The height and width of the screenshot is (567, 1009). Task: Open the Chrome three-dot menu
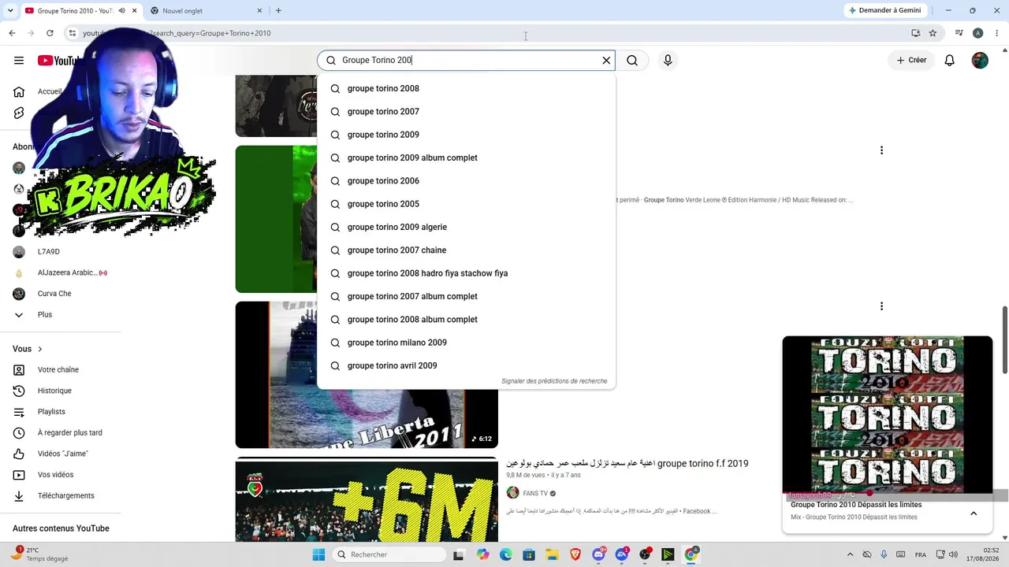click(x=996, y=33)
